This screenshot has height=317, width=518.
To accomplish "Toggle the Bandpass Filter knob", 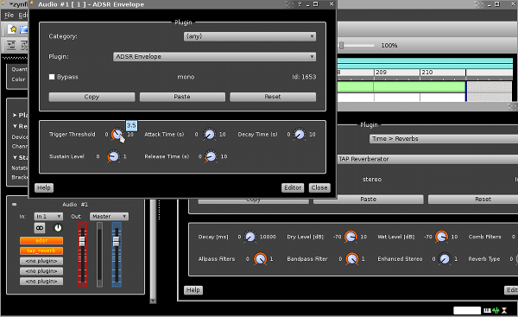I will 352,259.
